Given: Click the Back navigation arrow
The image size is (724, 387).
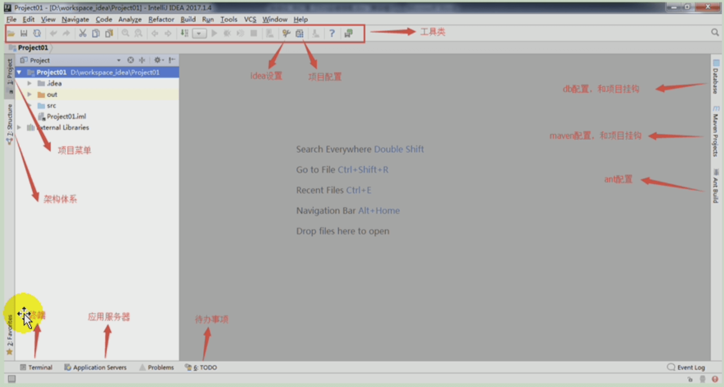Looking at the screenshot, I should 155,33.
